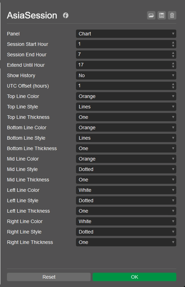Open the Panel dropdown

(126, 34)
